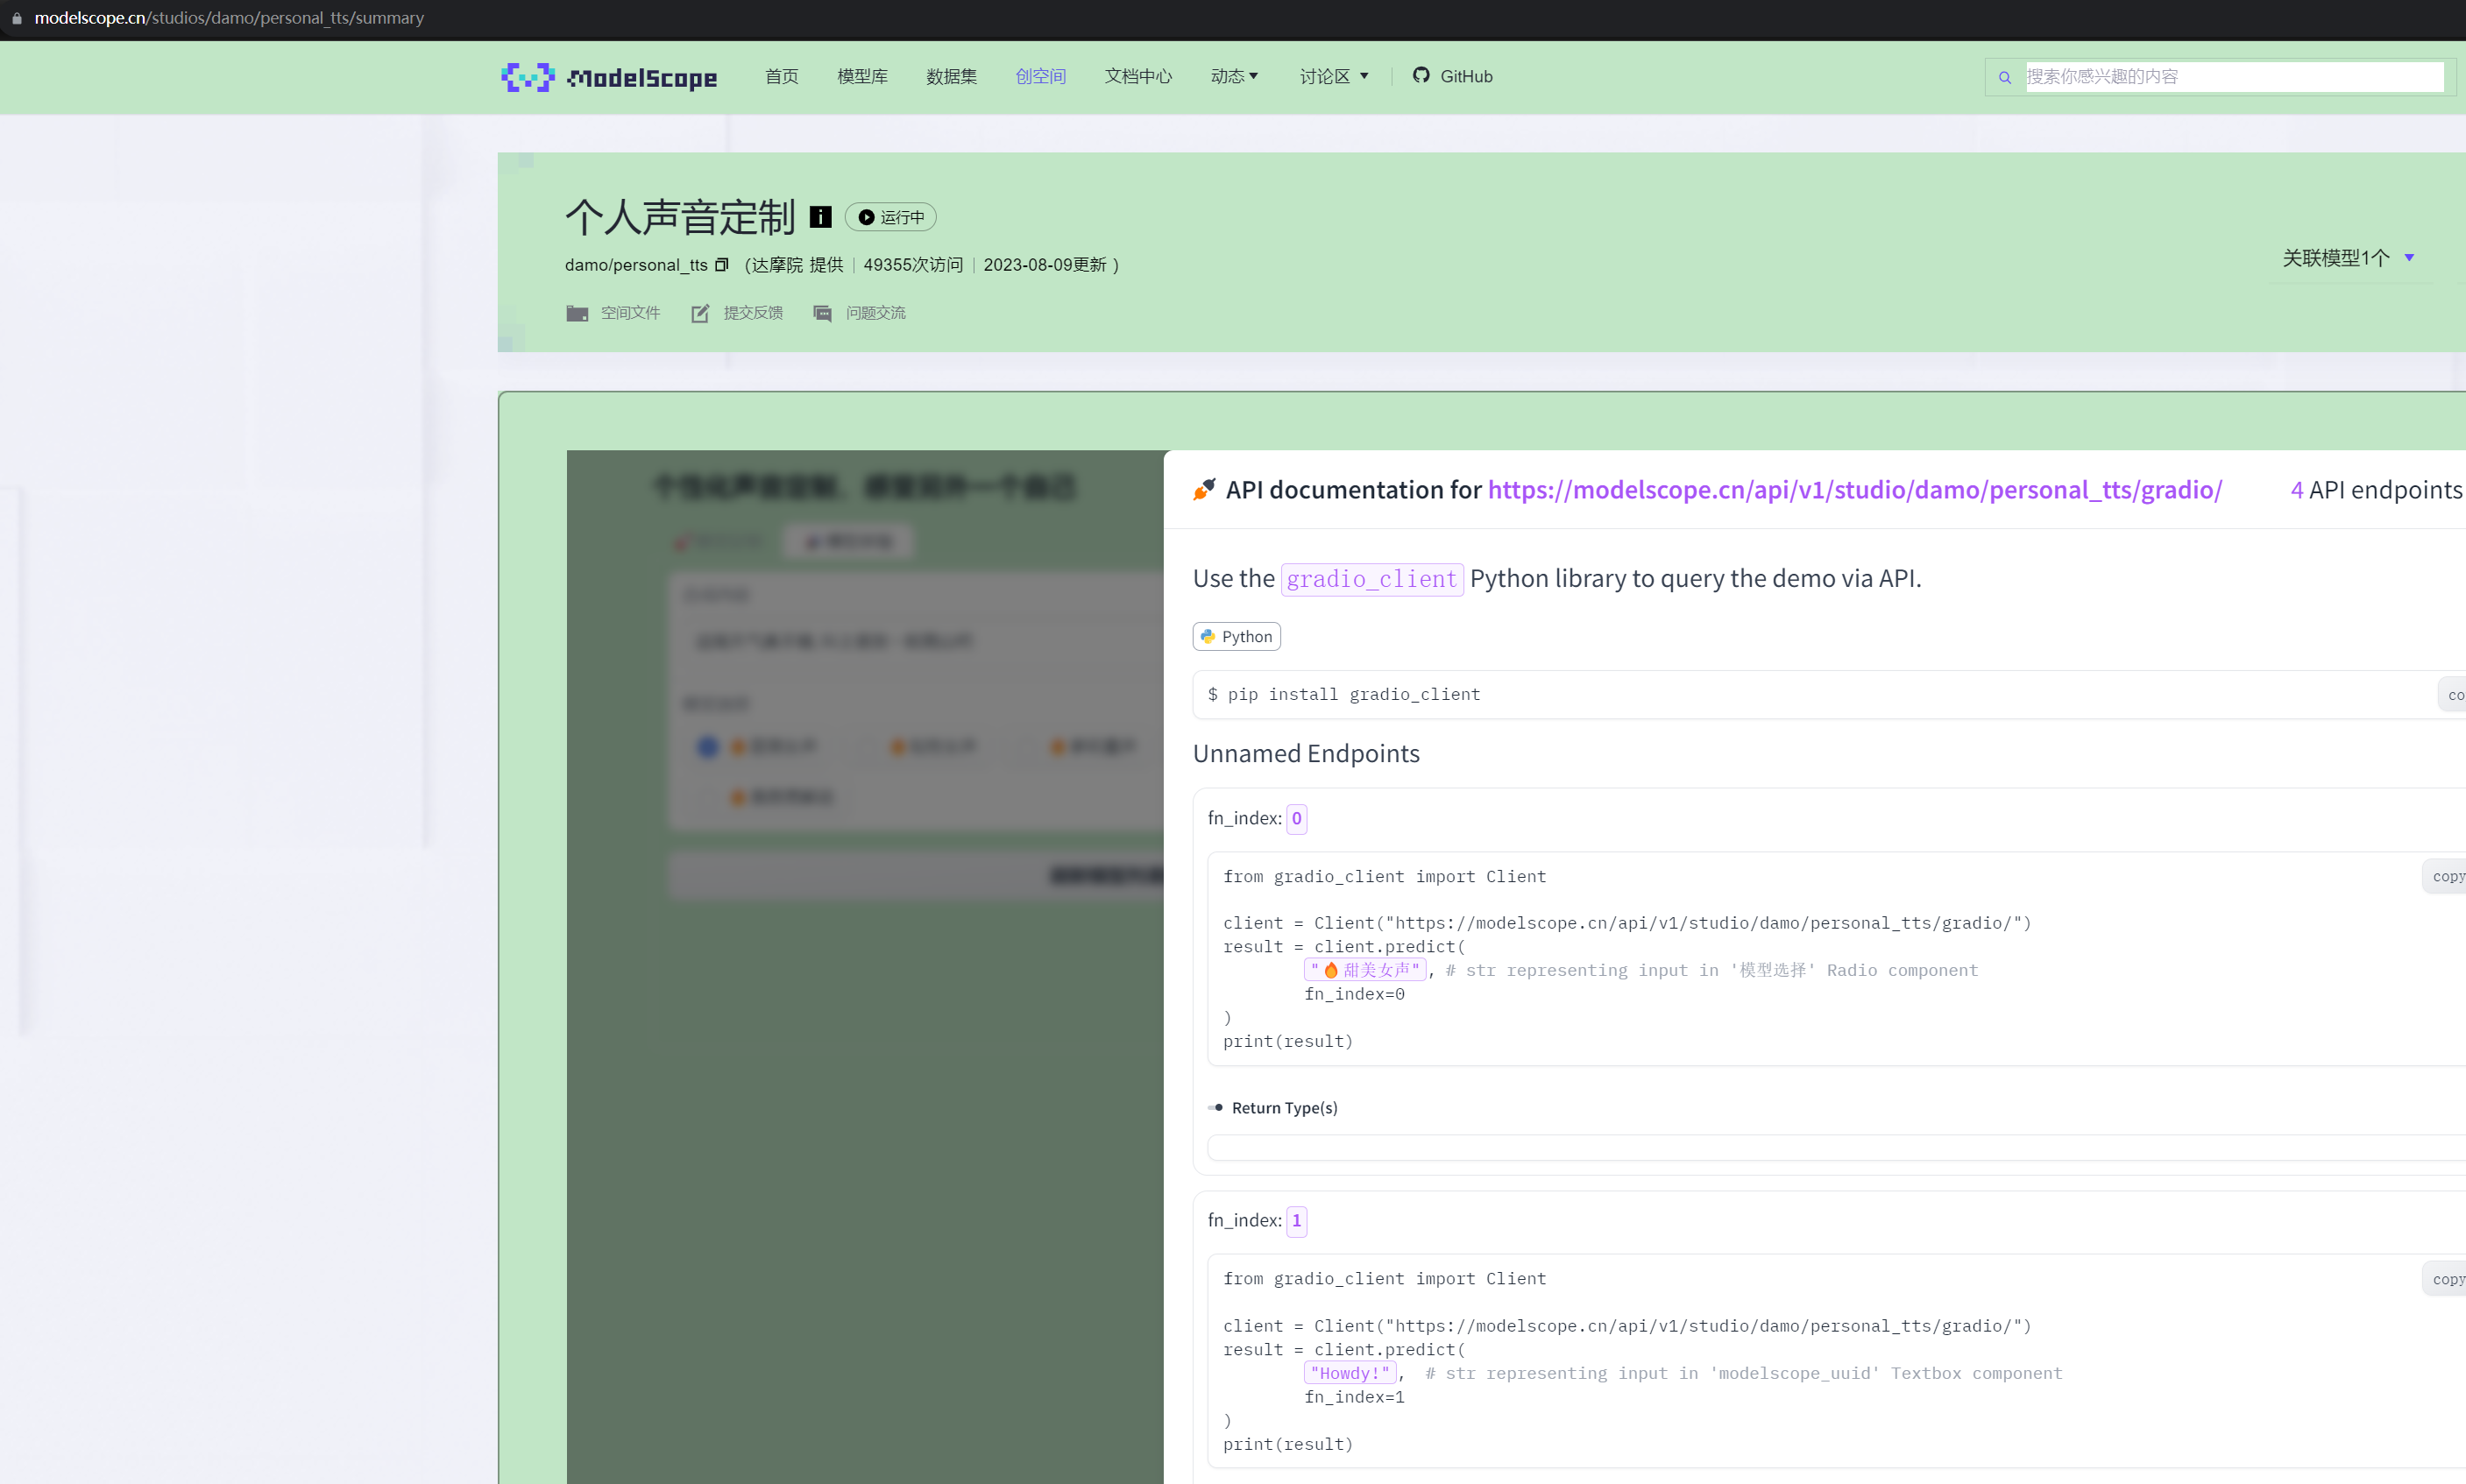The width and height of the screenshot is (2466, 1484).
Task: Open 空间文件 space files
Action: click(630, 313)
